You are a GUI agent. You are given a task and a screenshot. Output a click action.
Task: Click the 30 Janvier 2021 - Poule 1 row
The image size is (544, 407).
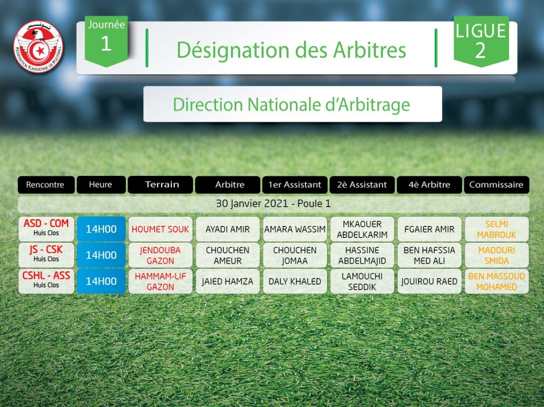click(x=273, y=204)
